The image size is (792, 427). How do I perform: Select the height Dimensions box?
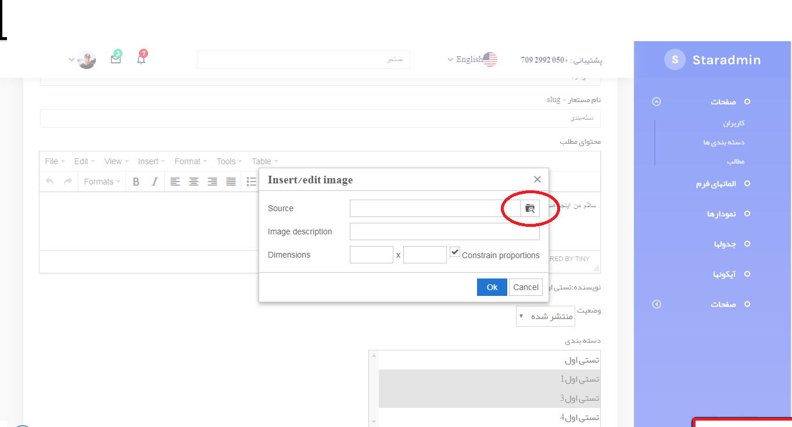pyautogui.click(x=425, y=255)
